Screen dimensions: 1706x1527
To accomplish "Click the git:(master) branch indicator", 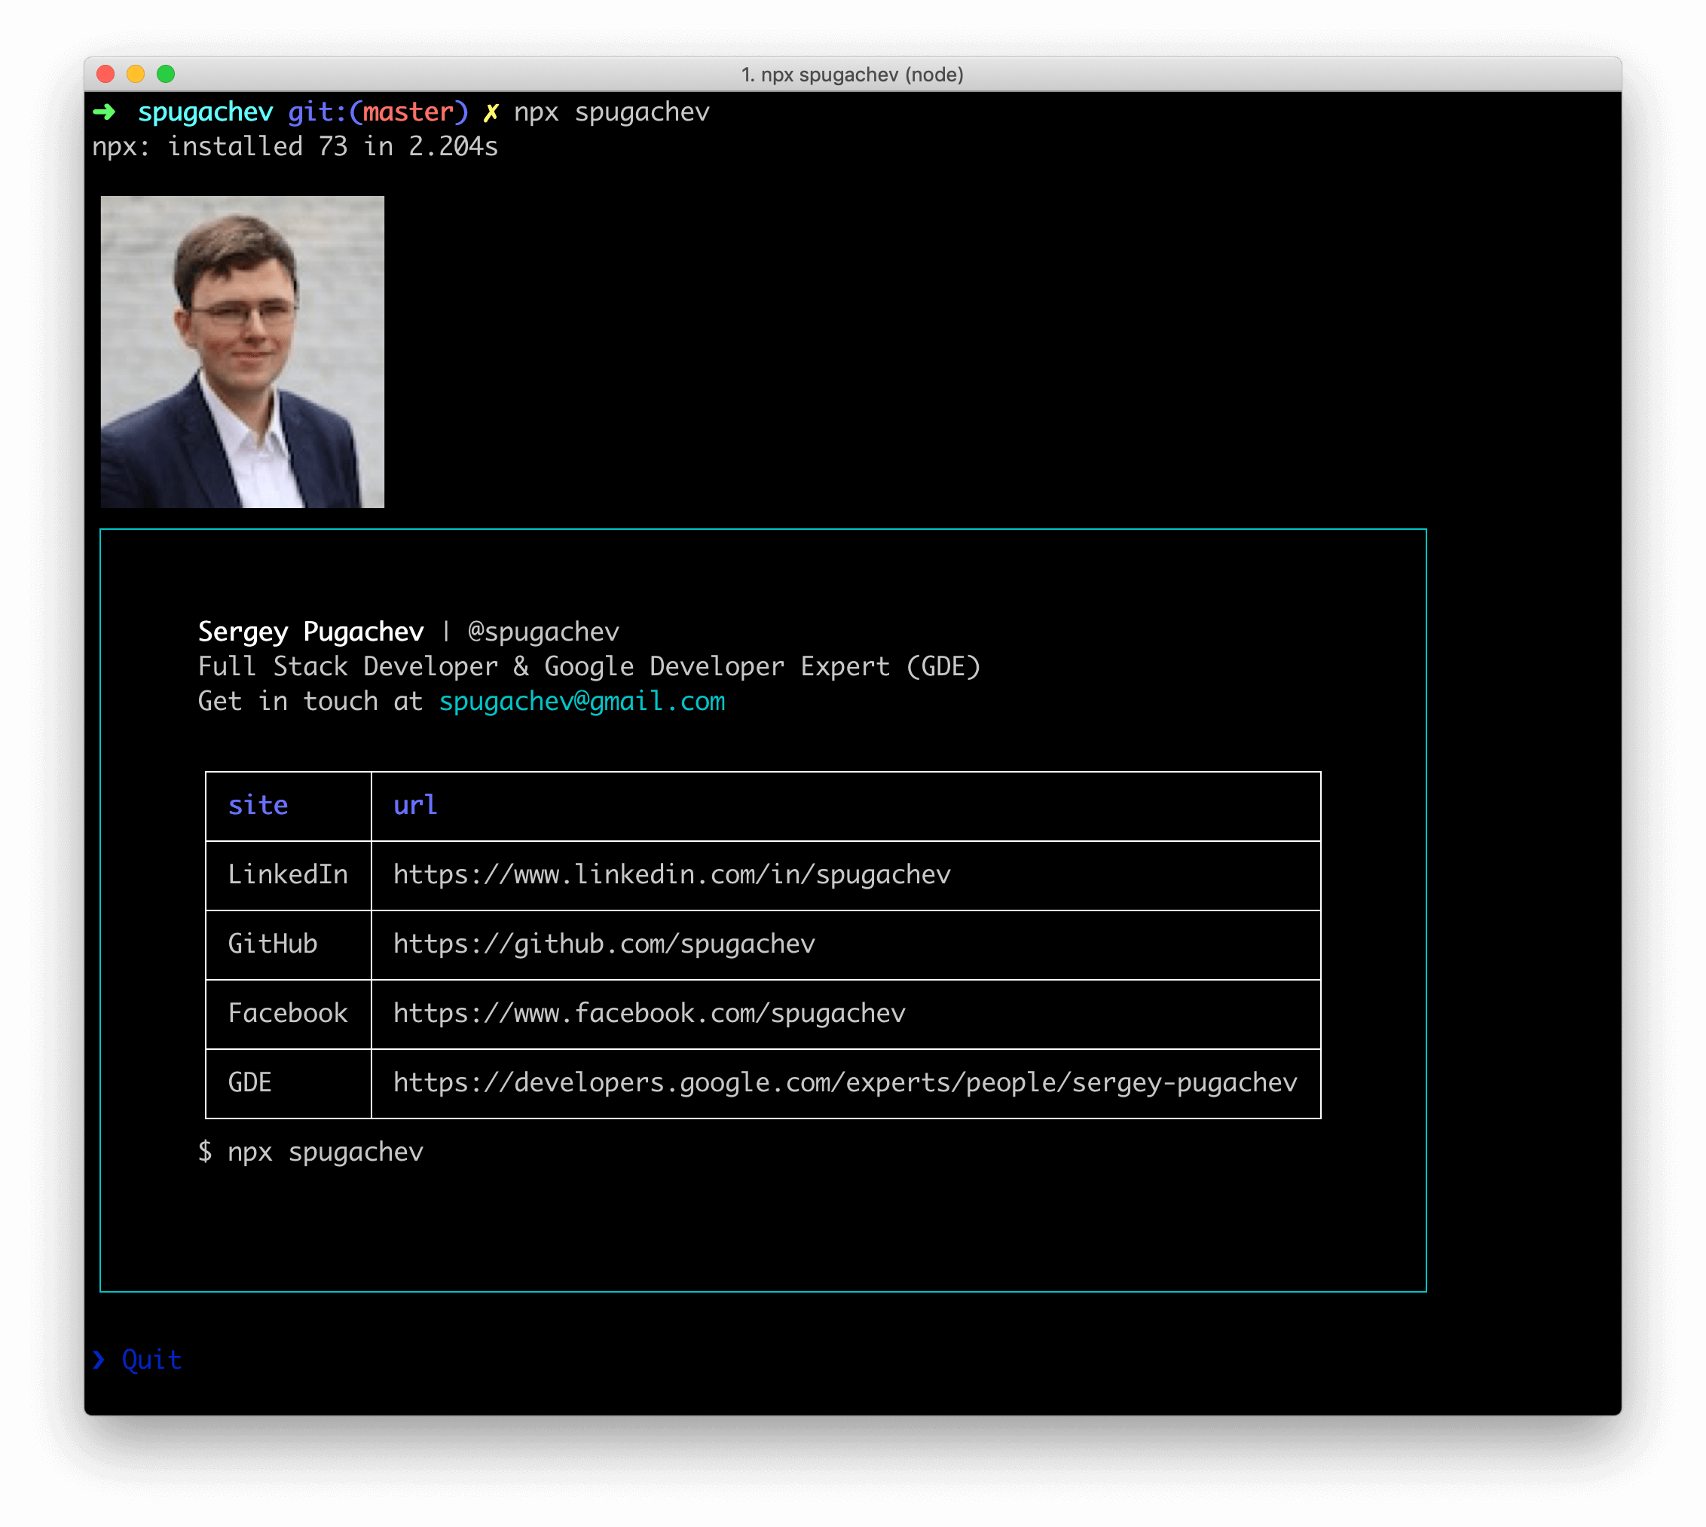I will click(x=378, y=112).
